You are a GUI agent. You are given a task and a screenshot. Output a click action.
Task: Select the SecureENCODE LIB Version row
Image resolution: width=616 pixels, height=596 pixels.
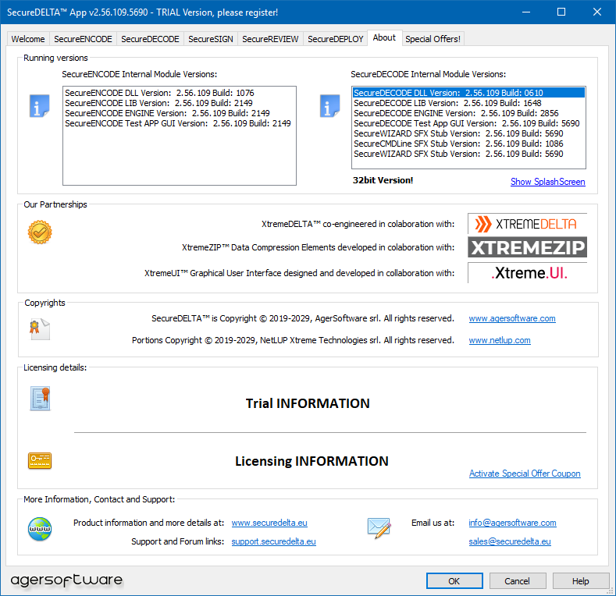179,103
